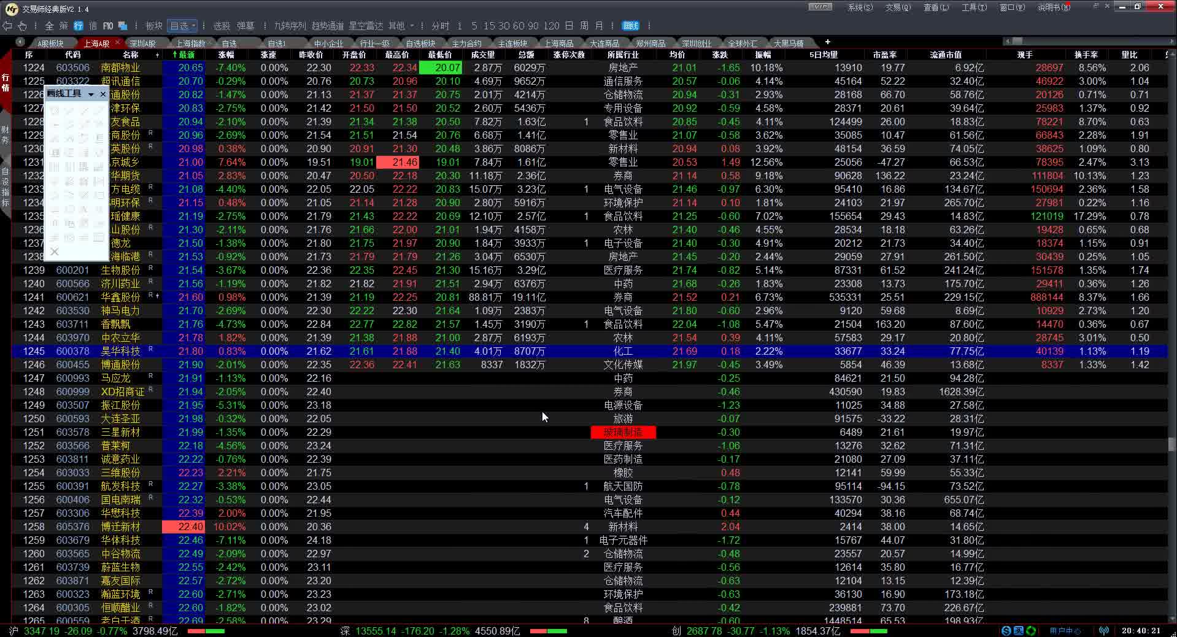Open the 窗口(W) menu

(x=1012, y=7)
